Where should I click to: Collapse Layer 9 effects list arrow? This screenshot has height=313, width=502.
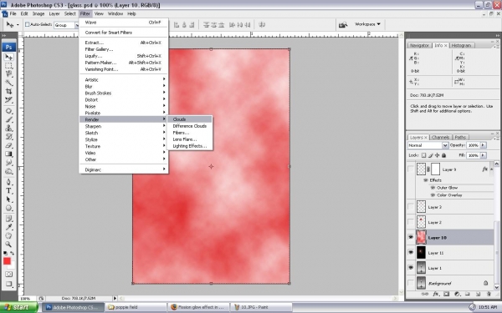(x=491, y=169)
